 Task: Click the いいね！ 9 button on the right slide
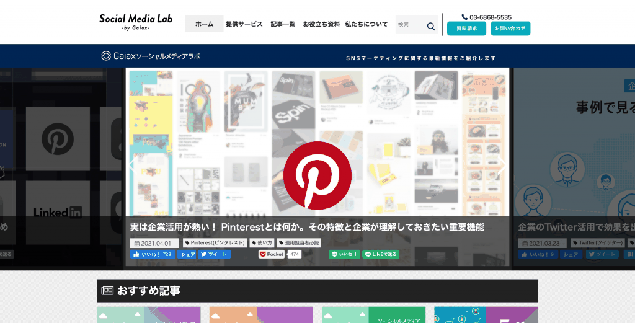pos(538,254)
